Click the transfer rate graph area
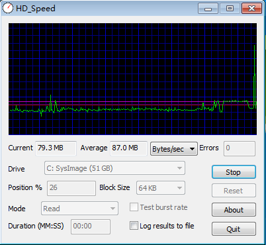Screen dimensions: 266x245 132,79
